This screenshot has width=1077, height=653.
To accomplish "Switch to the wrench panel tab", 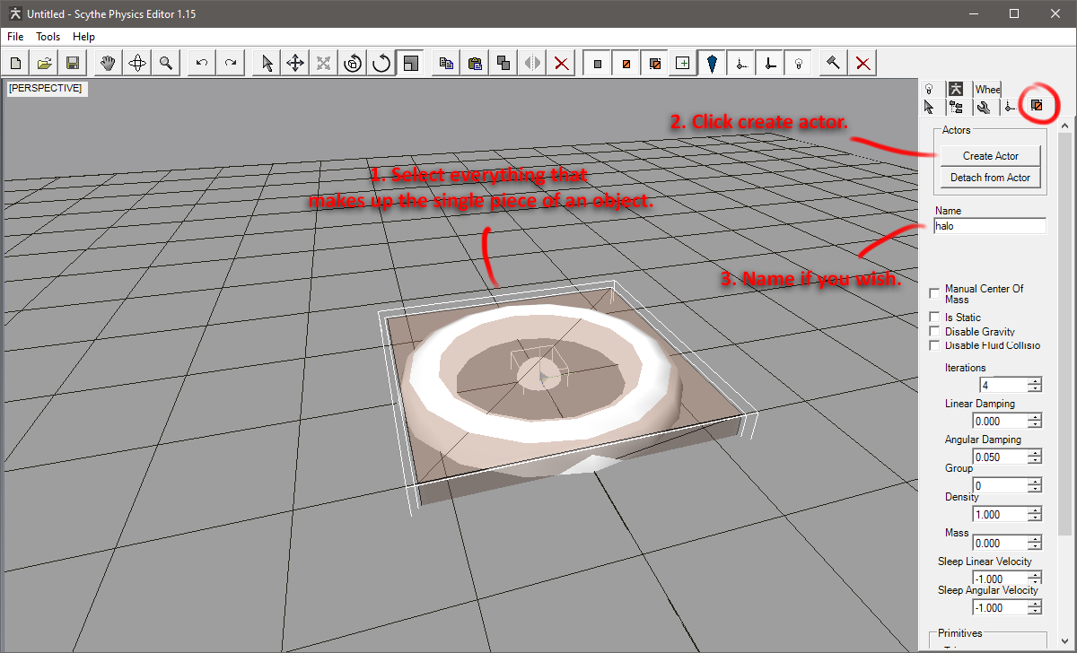I will tap(984, 107).
